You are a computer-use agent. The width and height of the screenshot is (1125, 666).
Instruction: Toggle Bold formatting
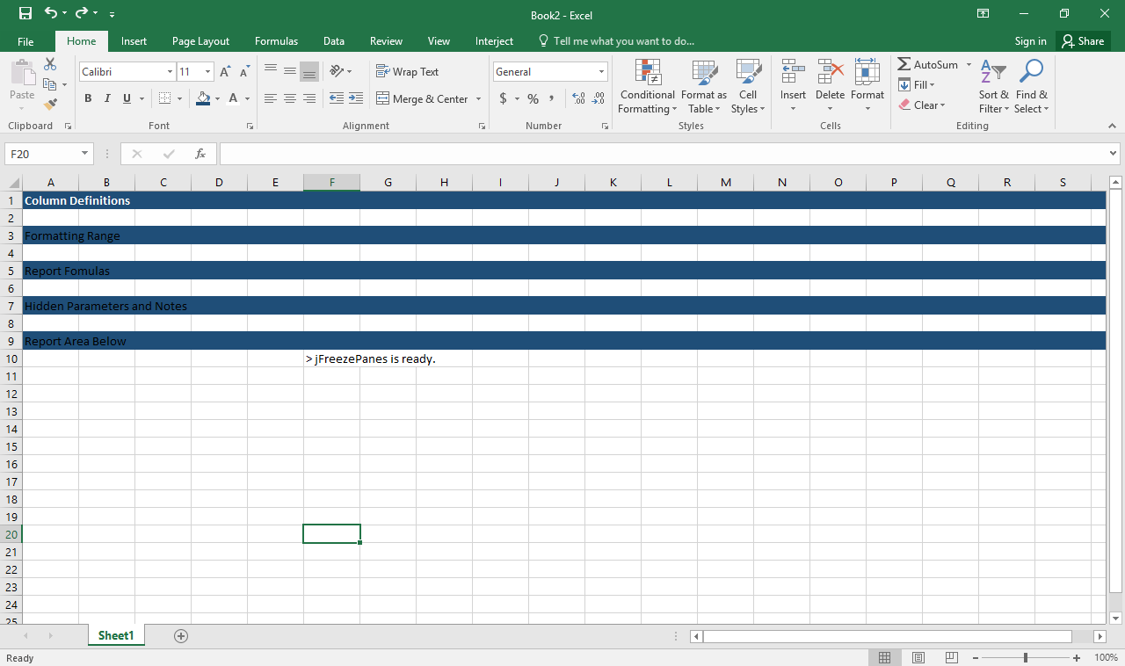[88, 98]
